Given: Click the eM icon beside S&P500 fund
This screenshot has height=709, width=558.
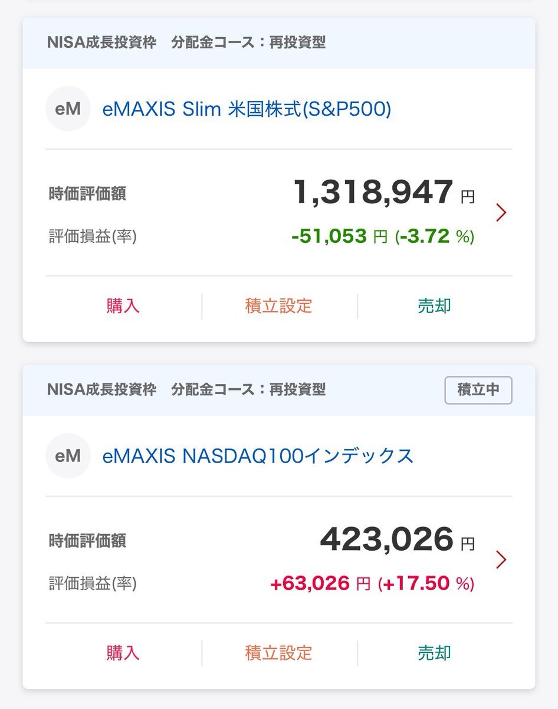Looking at the screenshot, I should coord(68,109).
